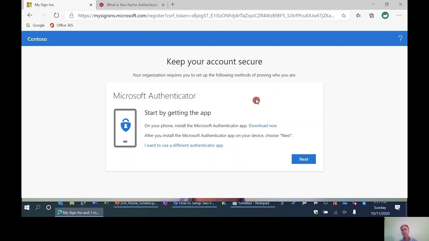This screenshot has width=429, height=241.
Task: Open the Office 365 bookmark
Action: [x=61, y=25]
